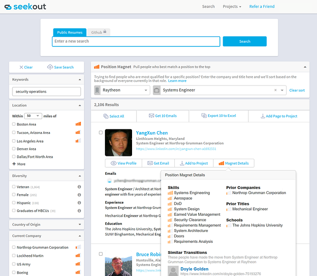Click the Get Email envelope icon
The image size is (317, 276).
click(150, 163)
